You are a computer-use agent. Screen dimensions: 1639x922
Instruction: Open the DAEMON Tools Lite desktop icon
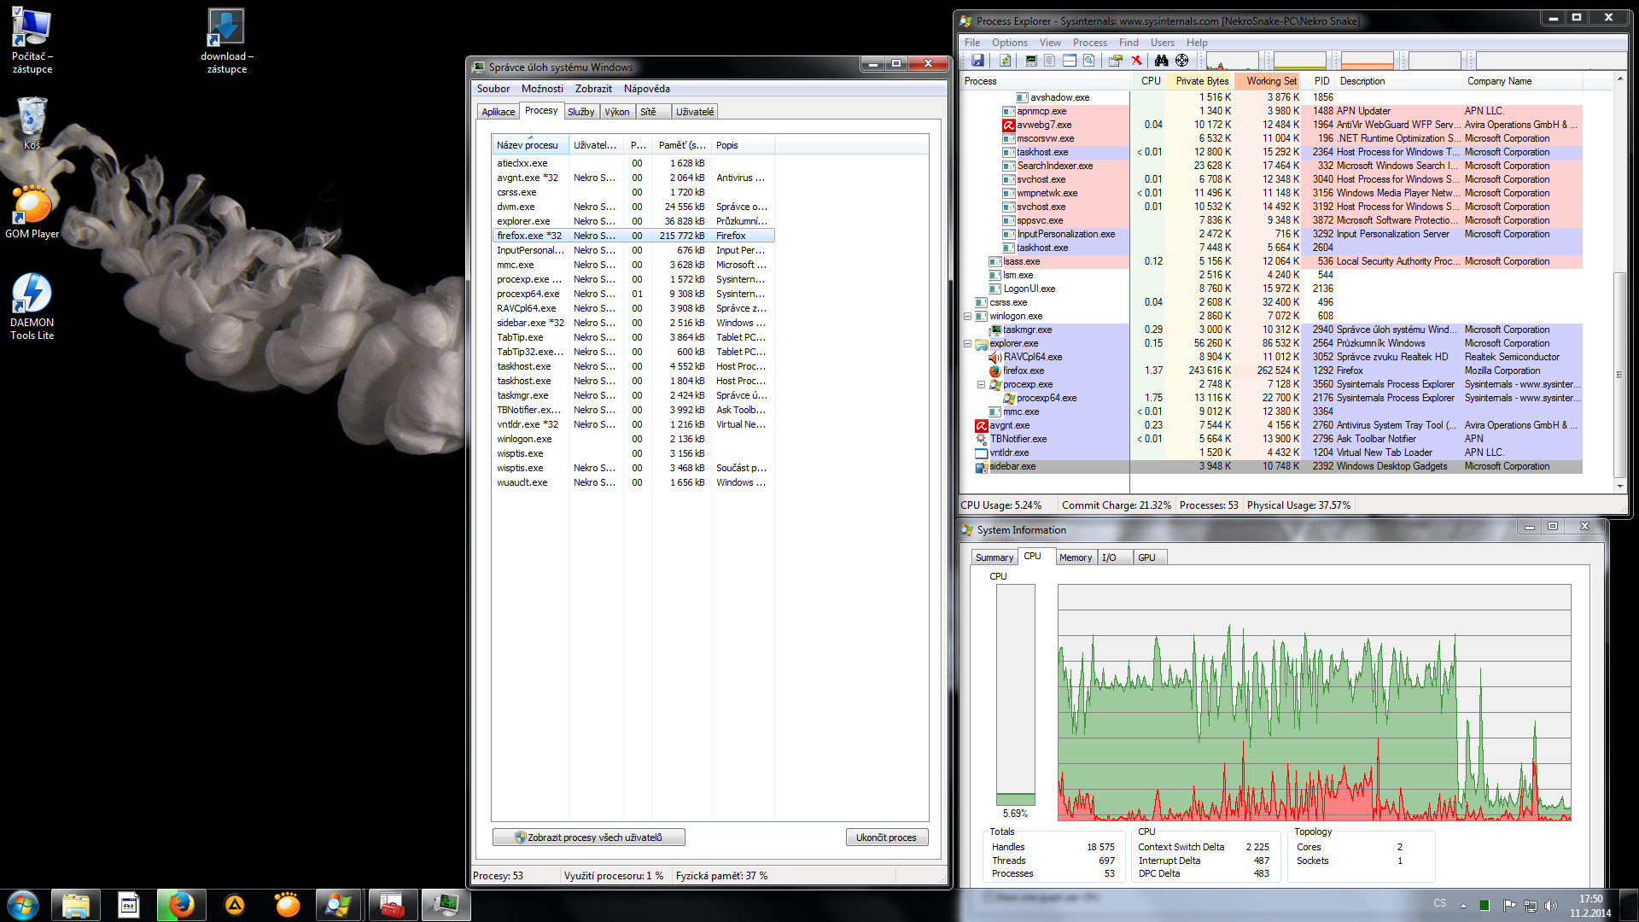pyautogui.click(x=32, y=306)
